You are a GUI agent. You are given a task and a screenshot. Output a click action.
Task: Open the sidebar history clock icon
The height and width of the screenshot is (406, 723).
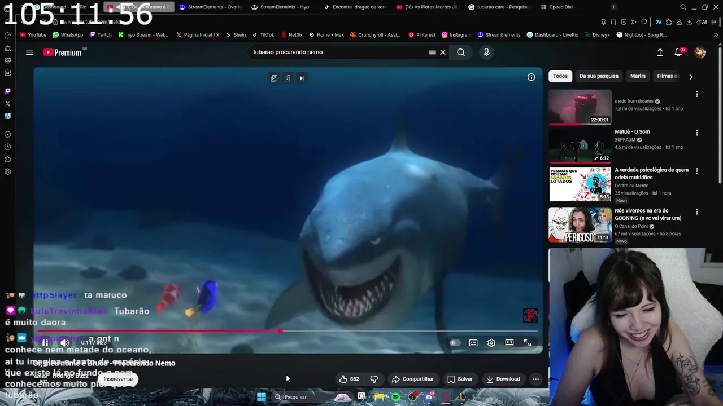[x=7, y=147]
